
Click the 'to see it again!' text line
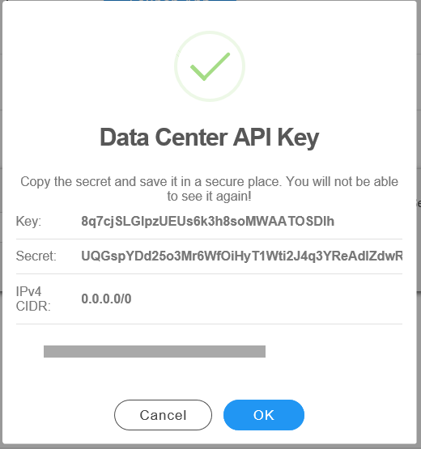pyautogui.click(x=209, y=197)
